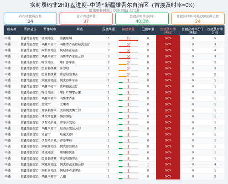
Task: Click the 0.0% cell in 八钢 row
Action: click(x=168, y=177)
